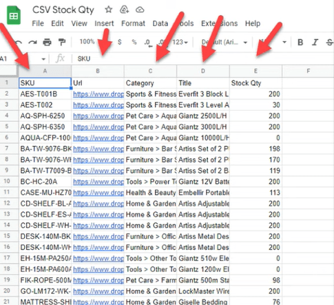Open the Format menu
Viewport: 334px width, 305px height.
pos(133,23)
